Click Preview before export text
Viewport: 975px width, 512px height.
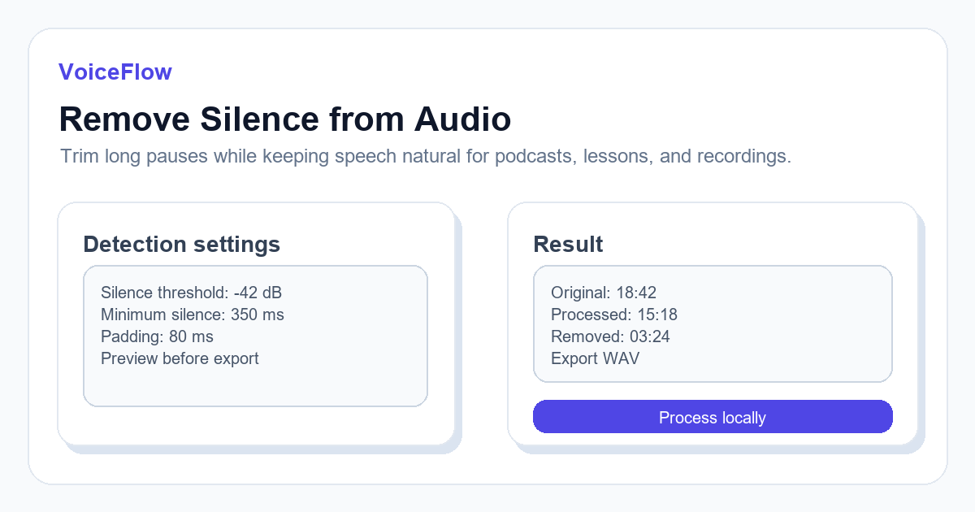(180, 358)
